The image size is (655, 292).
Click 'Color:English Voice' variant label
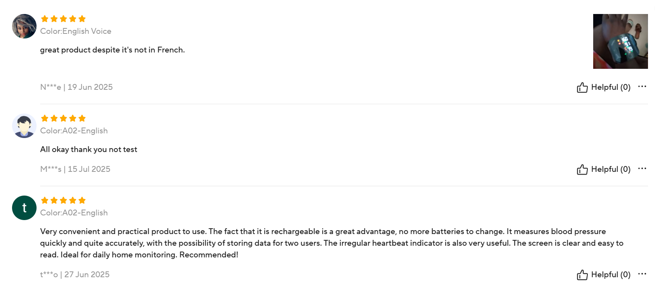pos(76,31)
